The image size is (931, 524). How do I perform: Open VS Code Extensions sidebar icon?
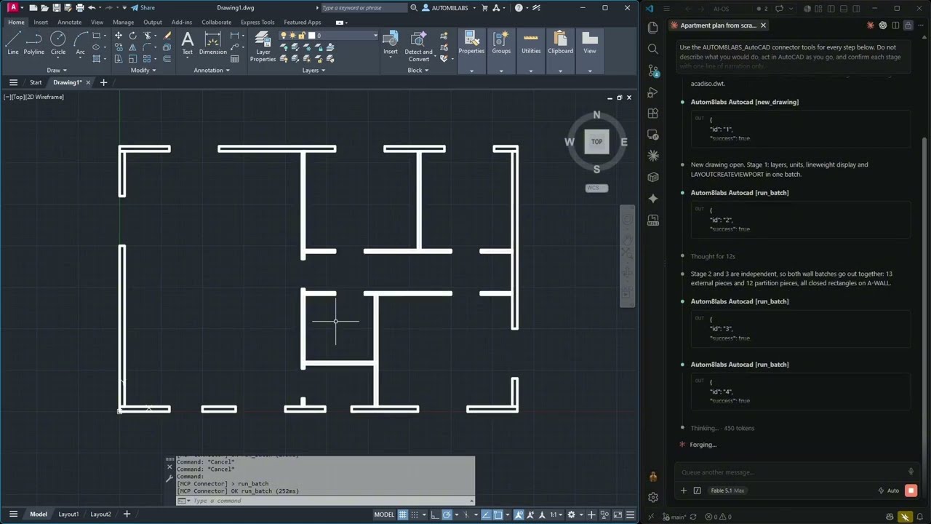click(x=652, y=114)
